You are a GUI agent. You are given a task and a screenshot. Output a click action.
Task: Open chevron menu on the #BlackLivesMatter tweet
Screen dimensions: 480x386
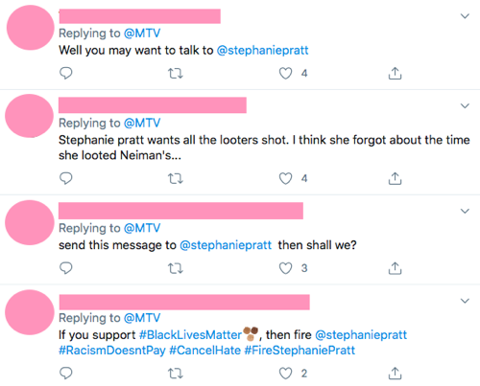click(465, 301)
